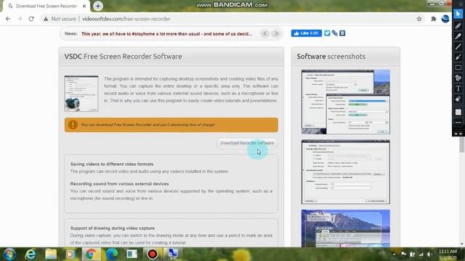This screenshot has height=261, width=465.
Task: Select the arrow drawing tool
Action: click(458, 57)
